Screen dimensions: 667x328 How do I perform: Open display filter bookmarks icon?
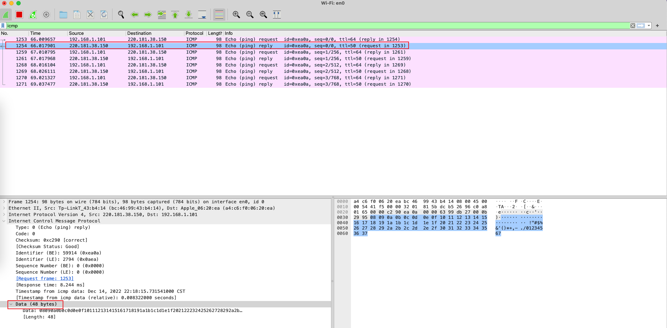pos(3,26)
